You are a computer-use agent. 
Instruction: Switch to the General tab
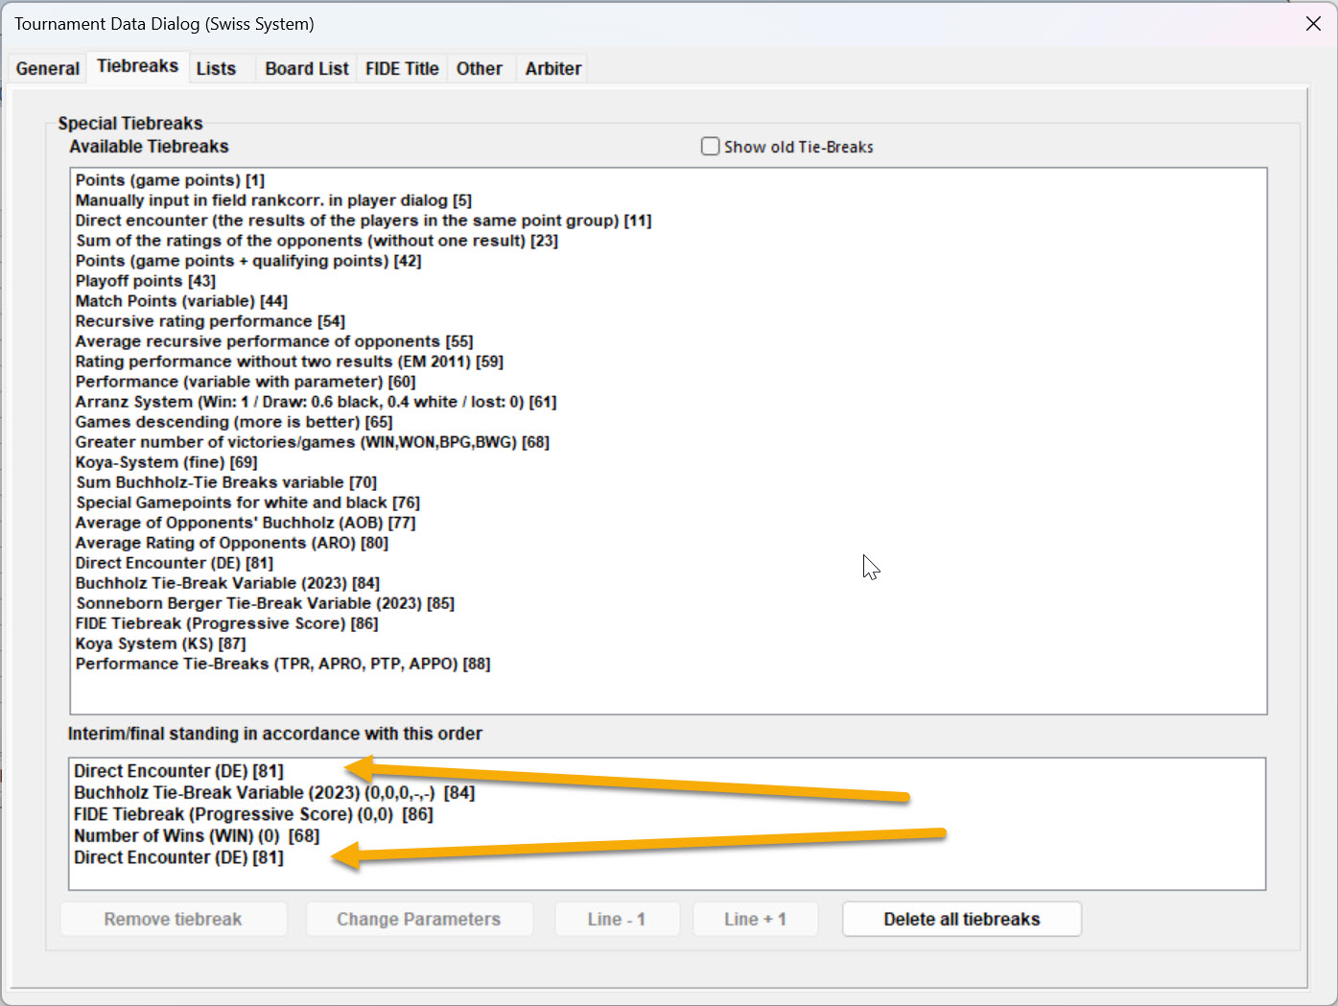(48, 68)
